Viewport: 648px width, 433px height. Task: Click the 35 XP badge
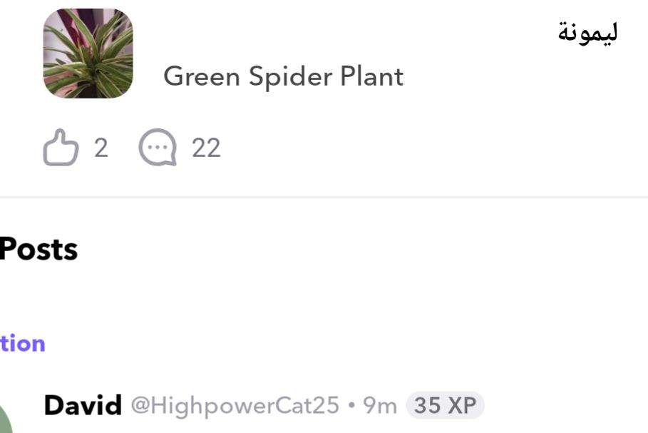pos(445,405)
